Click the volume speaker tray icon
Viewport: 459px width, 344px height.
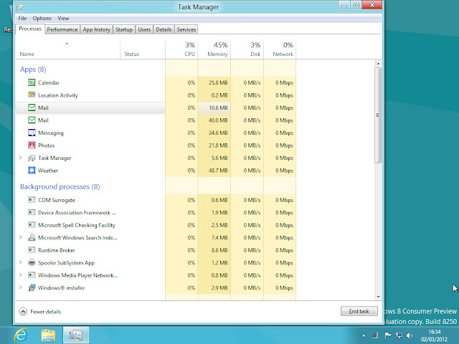click(410, 335)
